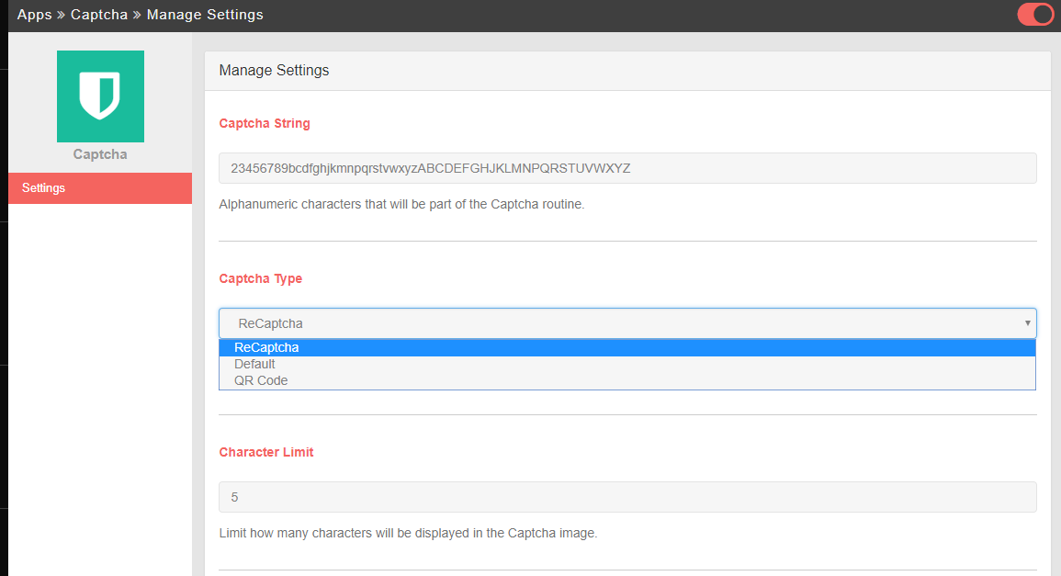Click the Character Limit heading label
This screenshot has height=576, width=1061.
266,452
